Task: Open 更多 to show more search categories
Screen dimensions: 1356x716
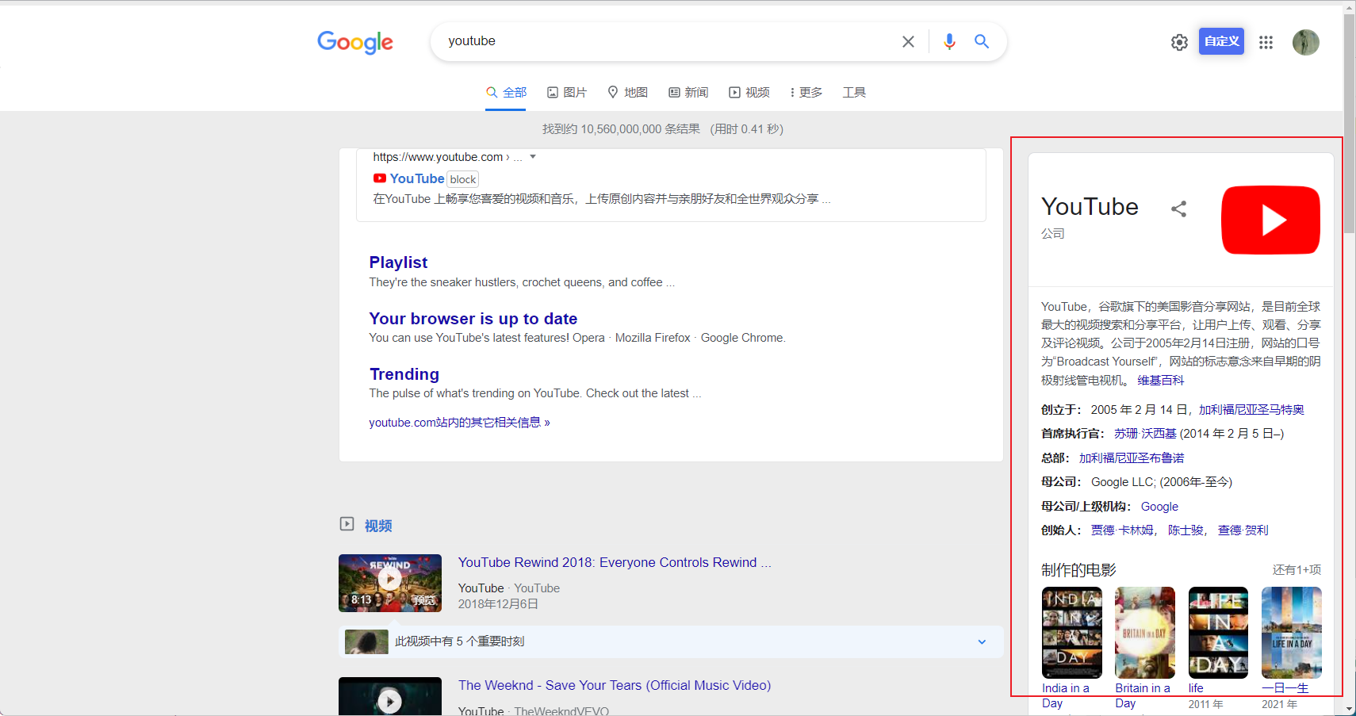Action: [x=805, y=92]
